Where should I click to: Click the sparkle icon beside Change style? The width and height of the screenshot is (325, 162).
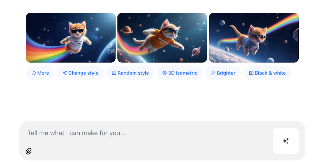coord(65,73)
